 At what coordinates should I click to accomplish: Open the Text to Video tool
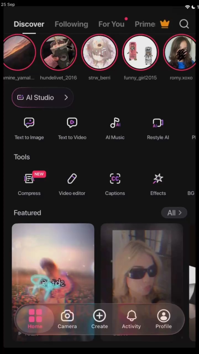coord(72,129)
